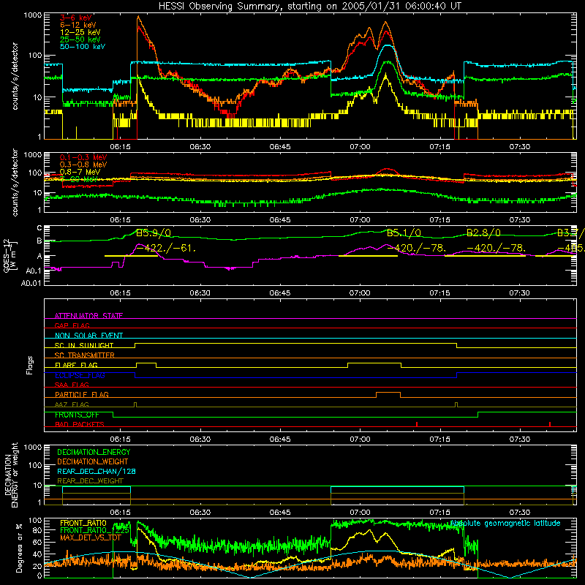The image size is (585, 585).
Task: Click the BAD_PACKETS red tick near 07:10
Action: (x=417, y=424)
